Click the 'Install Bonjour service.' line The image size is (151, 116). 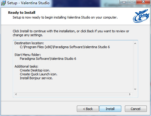click(x=36, y=78)
